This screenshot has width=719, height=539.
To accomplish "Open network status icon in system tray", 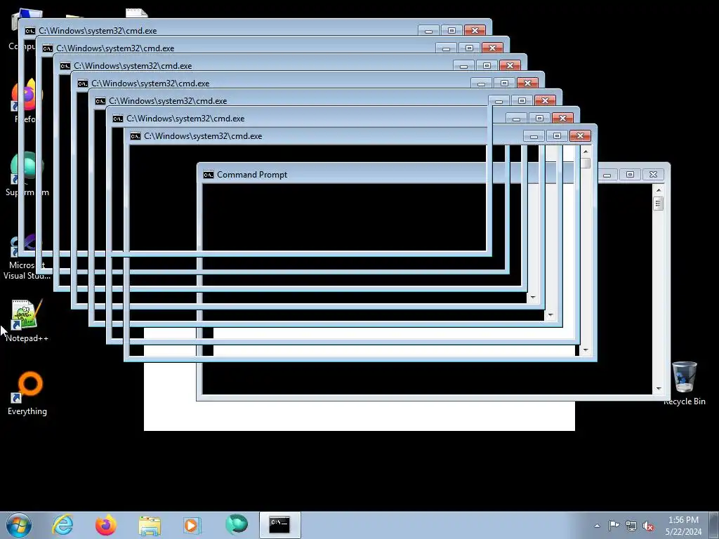I will pyautogui.click(x=631, y=526).
